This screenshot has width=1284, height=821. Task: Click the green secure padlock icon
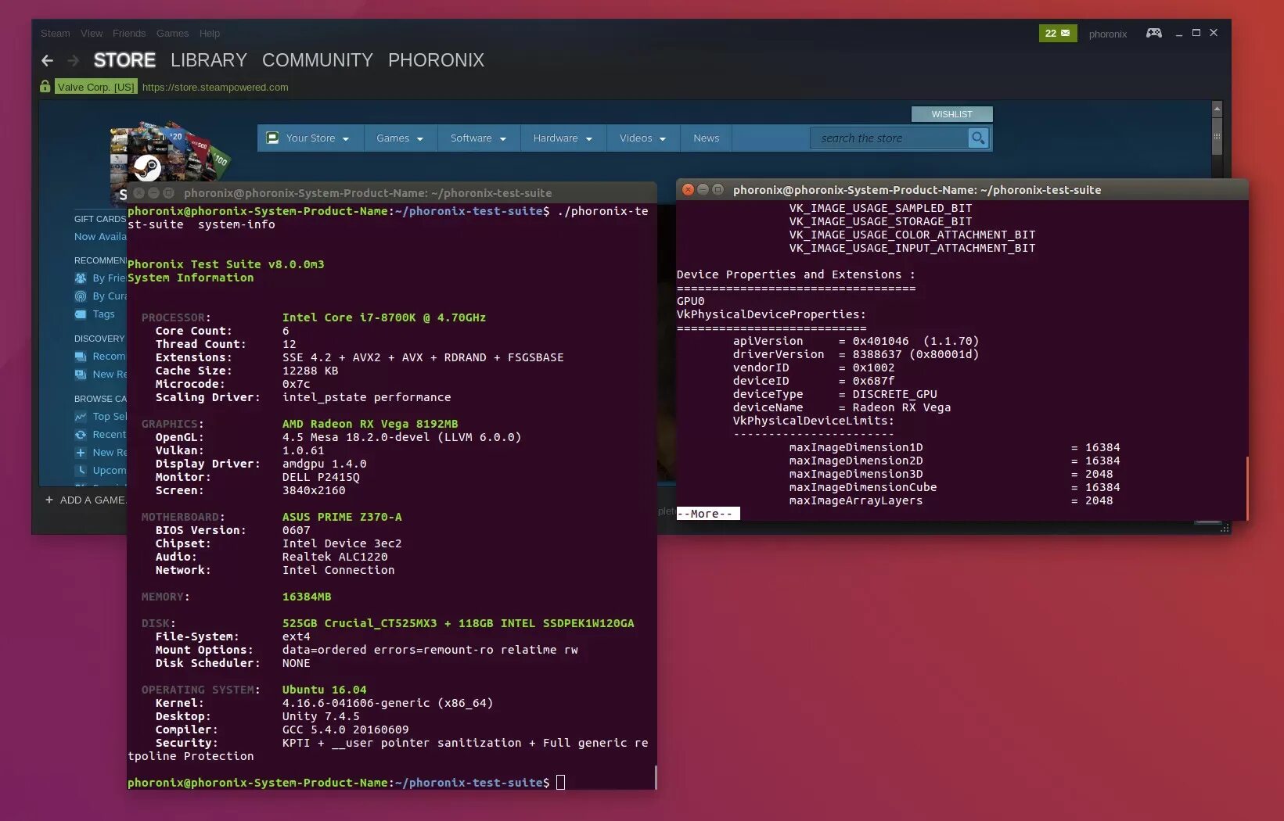click(x=45, y=86)
